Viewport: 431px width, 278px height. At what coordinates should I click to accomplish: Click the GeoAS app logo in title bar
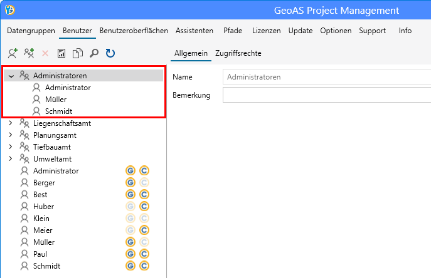click(x=10, y=10)
